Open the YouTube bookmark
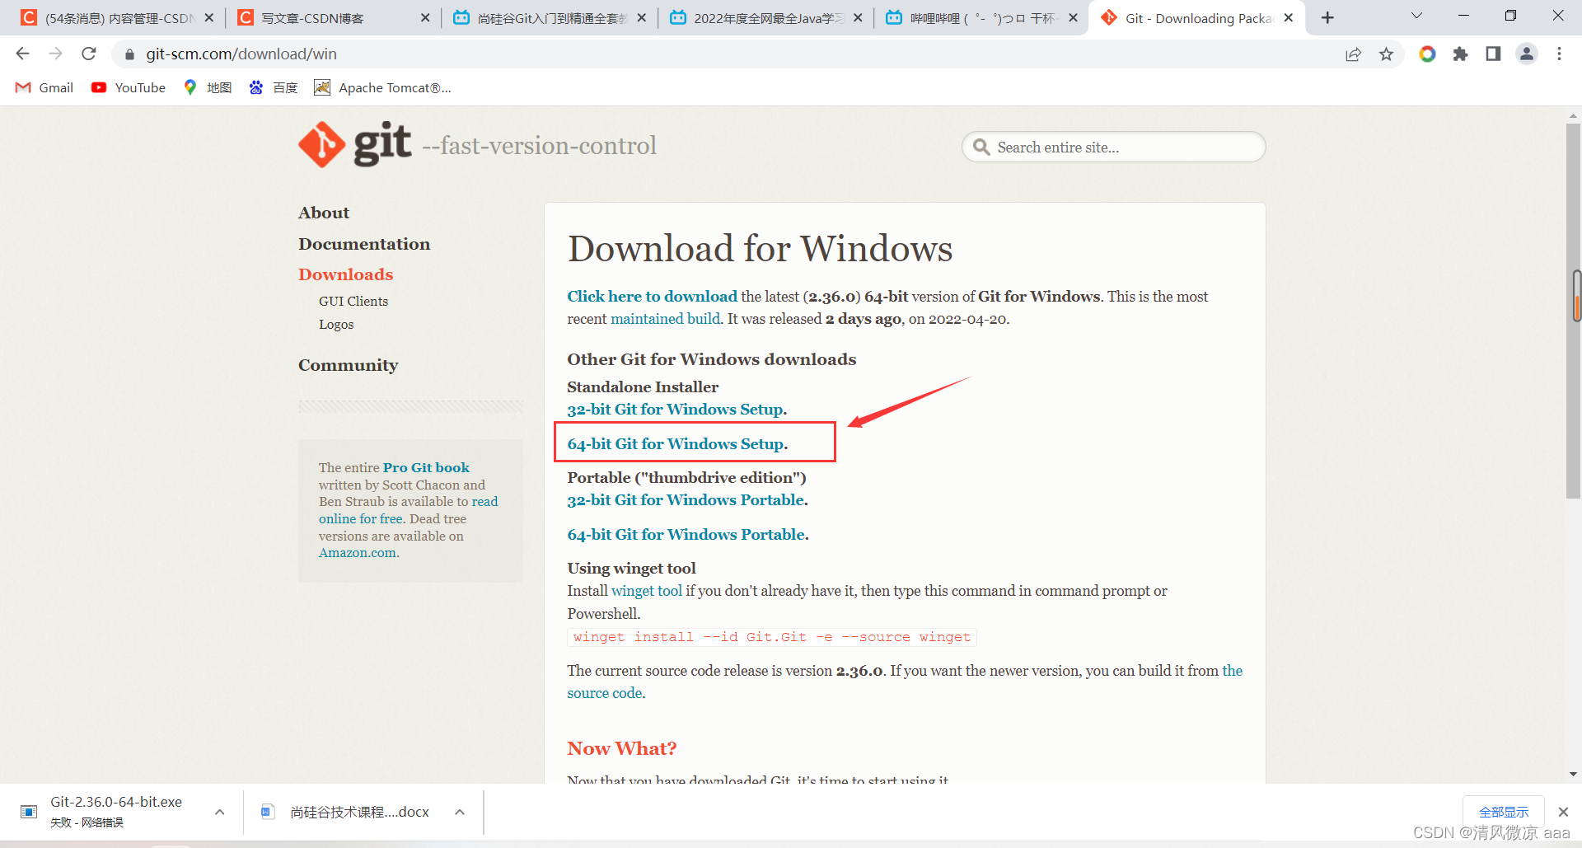 click(x=129, y=87)
